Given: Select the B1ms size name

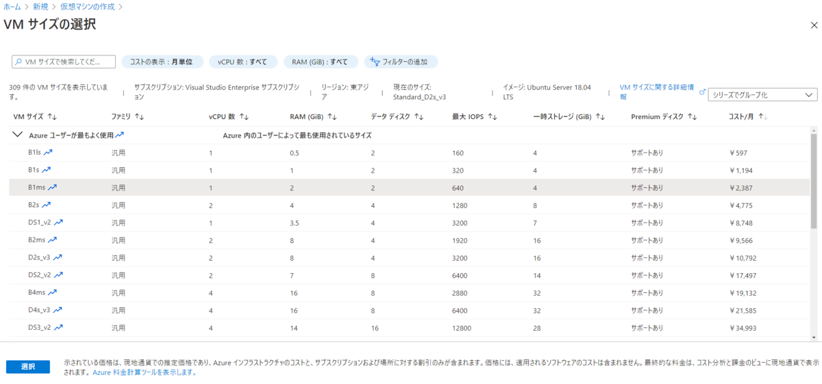Looking at the screenshot, I should coord(37,187).
